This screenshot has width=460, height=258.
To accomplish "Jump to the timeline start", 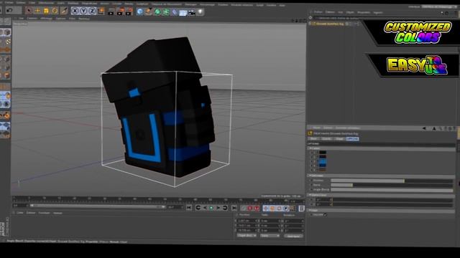I will click(189, 208).
